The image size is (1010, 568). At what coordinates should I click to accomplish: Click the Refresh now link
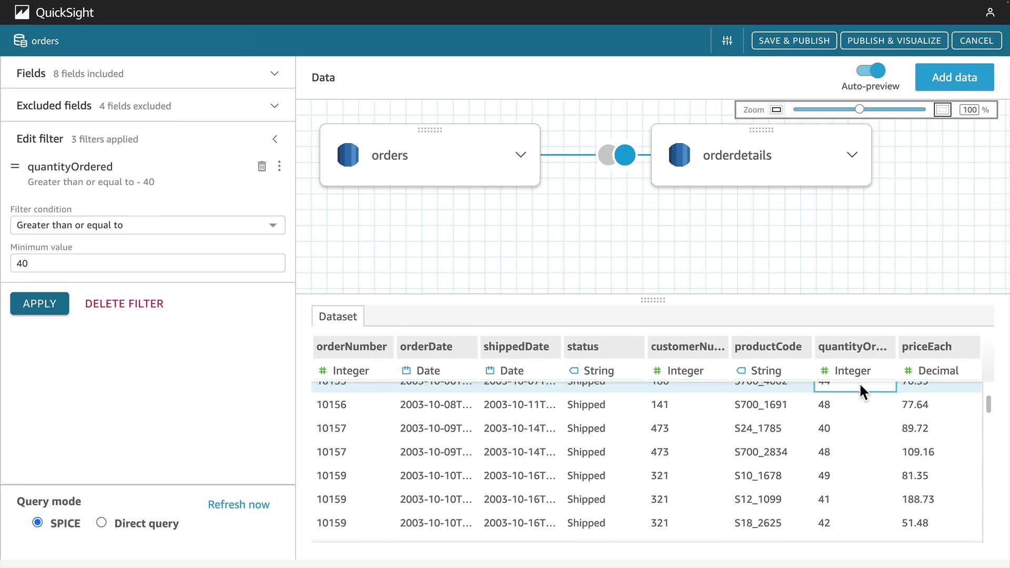click(238, 504)
